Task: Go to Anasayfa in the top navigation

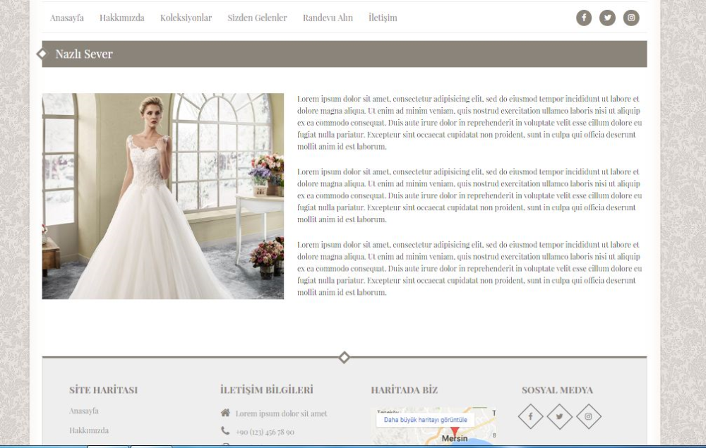Action: (x=66, y=18)
